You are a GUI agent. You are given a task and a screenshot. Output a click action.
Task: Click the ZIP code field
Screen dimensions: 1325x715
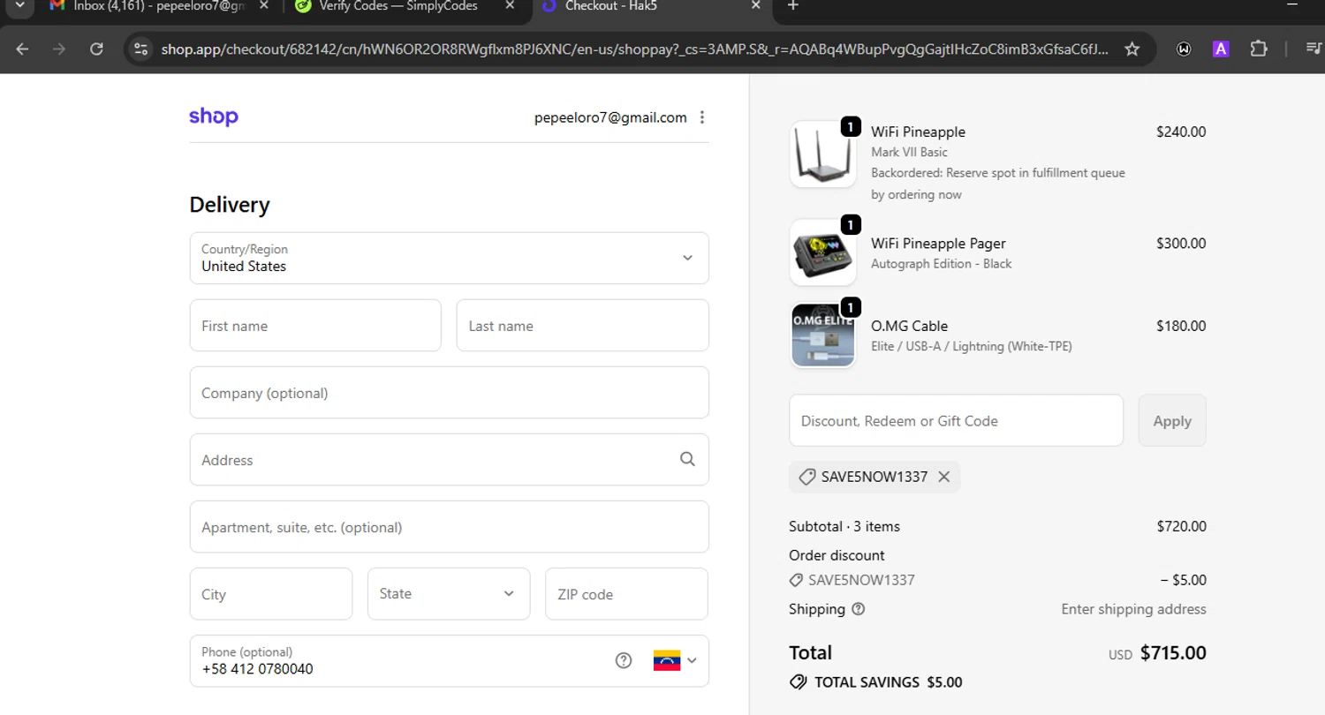[627, 593]
